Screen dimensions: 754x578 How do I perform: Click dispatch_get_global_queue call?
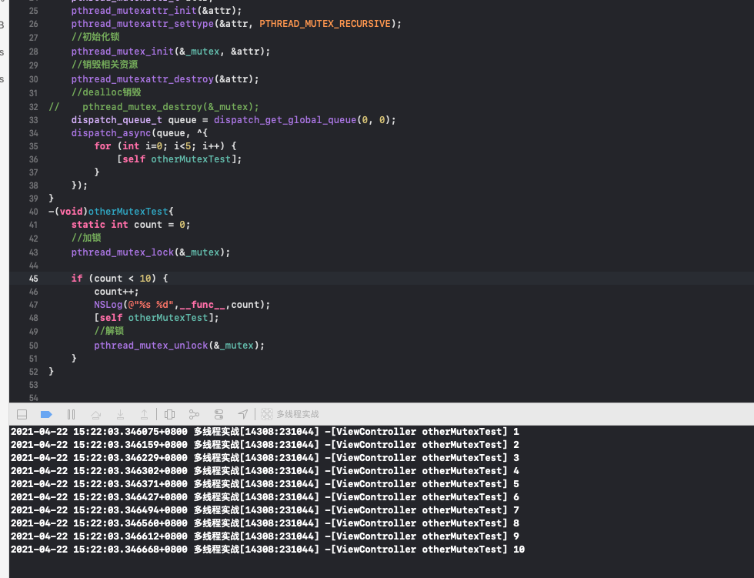tap(285, 120)
